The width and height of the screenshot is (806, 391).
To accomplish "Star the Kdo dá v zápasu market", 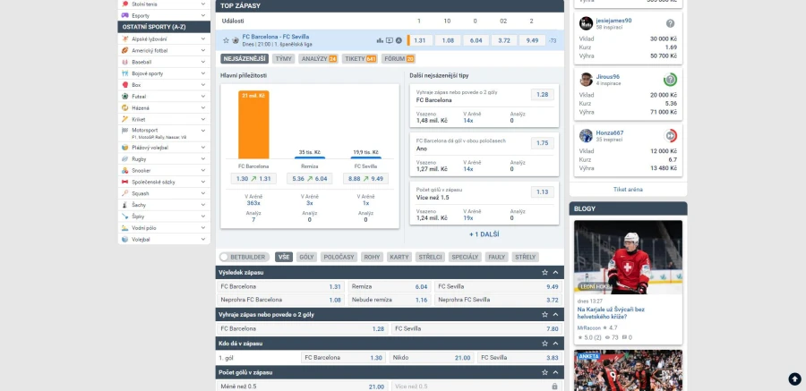I will tap(544, 344).
